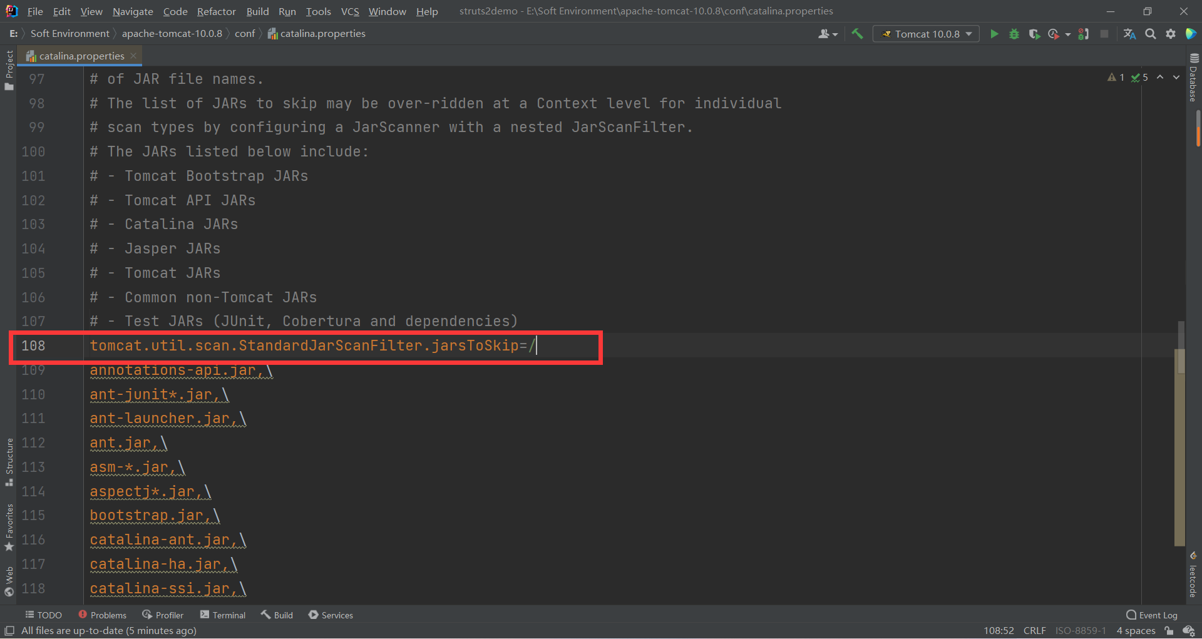Open CRLF line separator selector
The width and height of the screenshot is (1202, 639).
point(1034,631)
